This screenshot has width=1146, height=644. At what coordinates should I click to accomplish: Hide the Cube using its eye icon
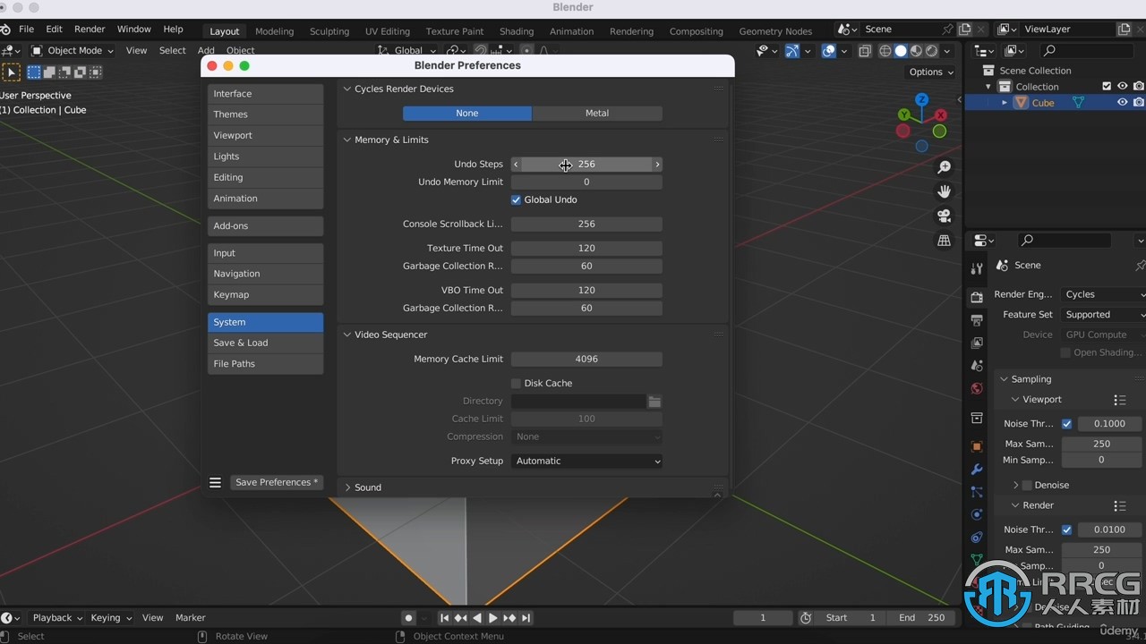pyautogui.click(x=1122, y=103)
